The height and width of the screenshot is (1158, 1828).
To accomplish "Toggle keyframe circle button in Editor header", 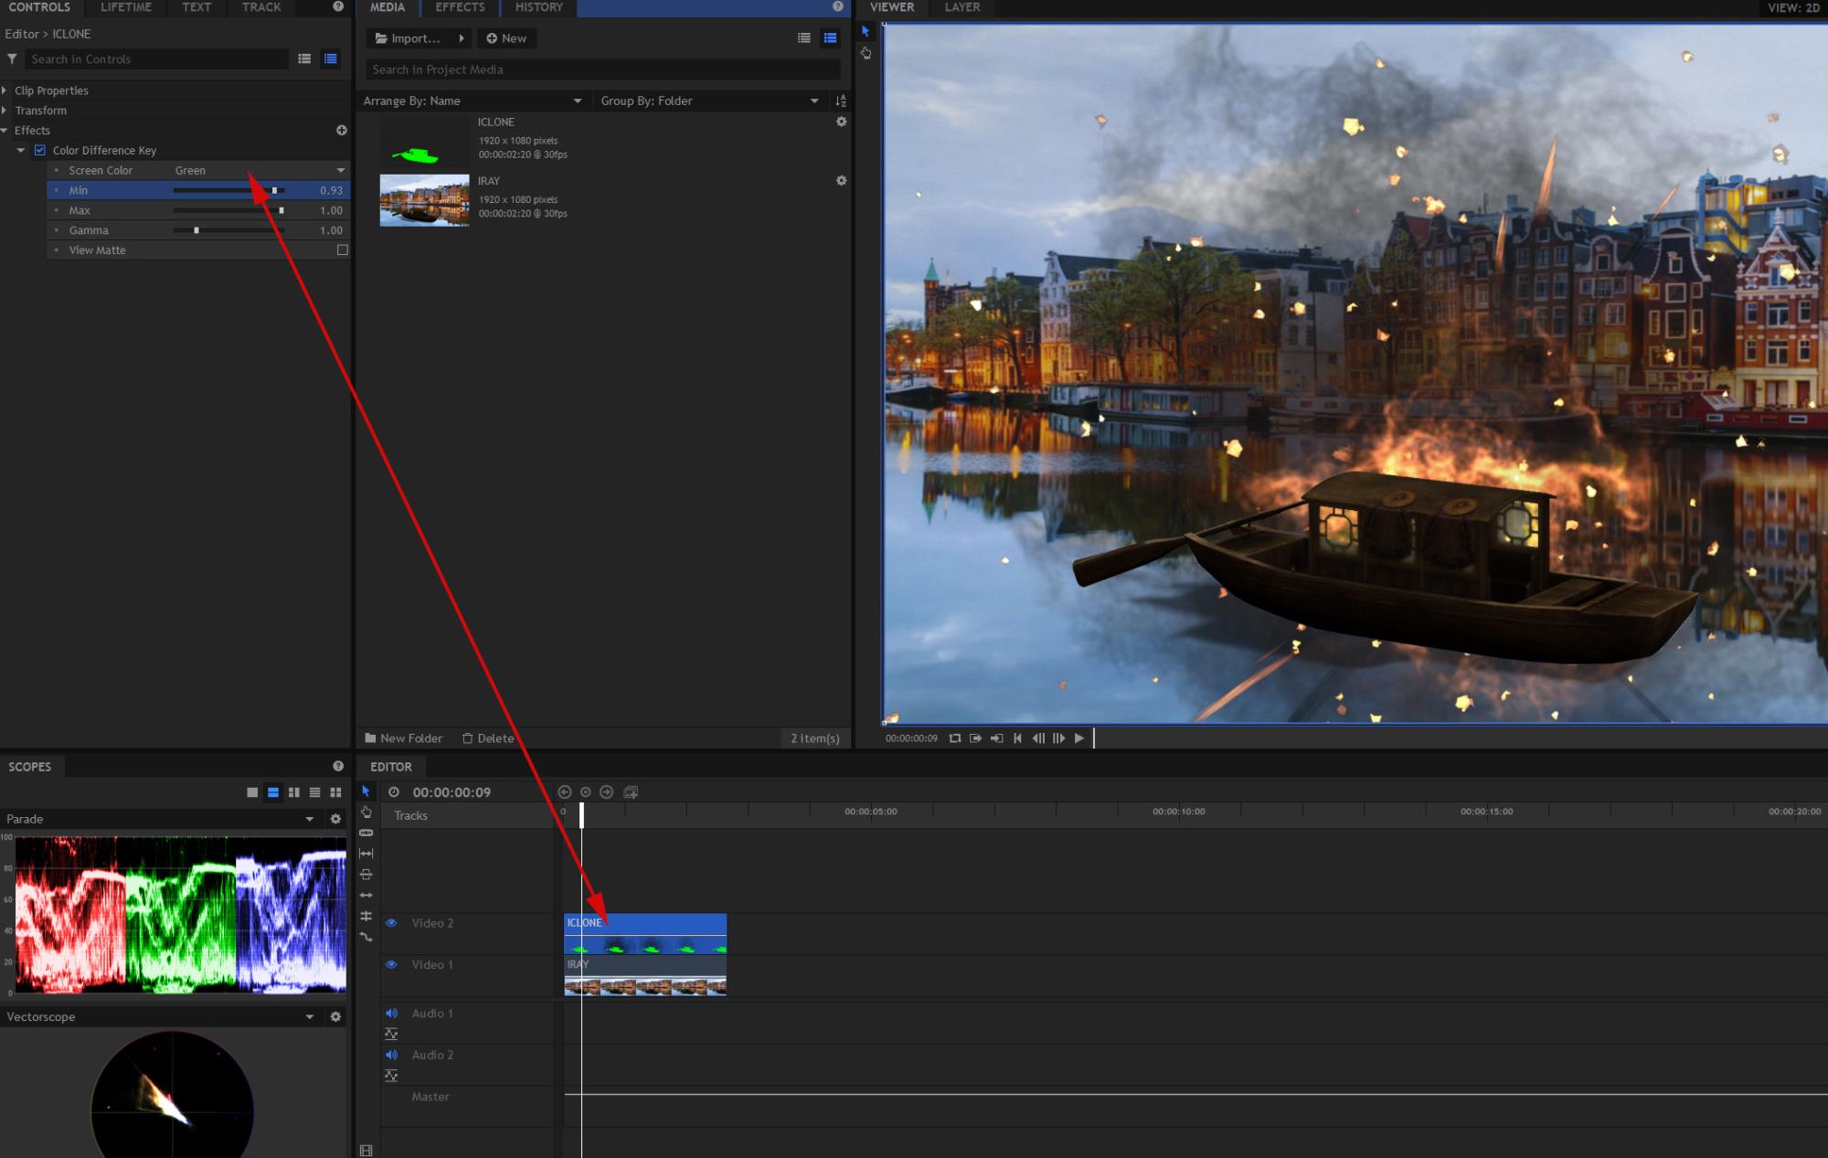I will 586,792.
